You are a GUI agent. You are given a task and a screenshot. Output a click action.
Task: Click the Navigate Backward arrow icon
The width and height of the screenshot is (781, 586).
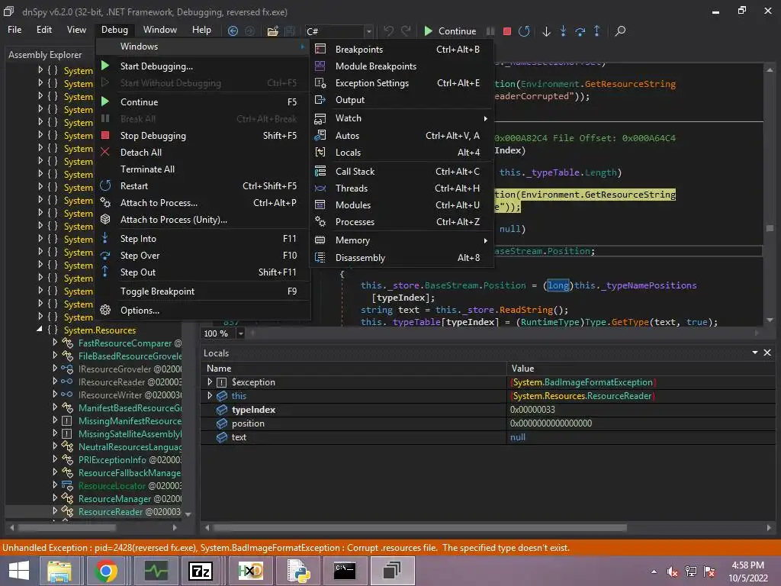[233, 31]
